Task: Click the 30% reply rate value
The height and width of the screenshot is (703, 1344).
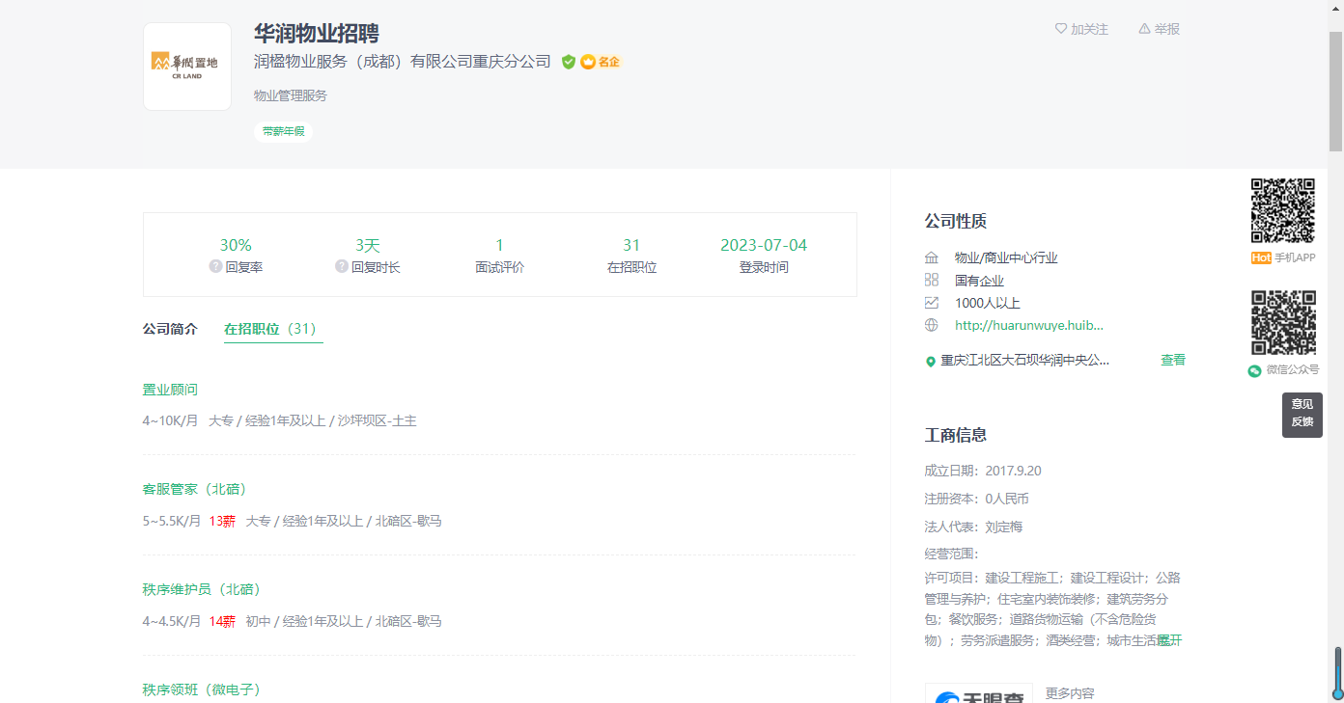Action: (236, 245)
